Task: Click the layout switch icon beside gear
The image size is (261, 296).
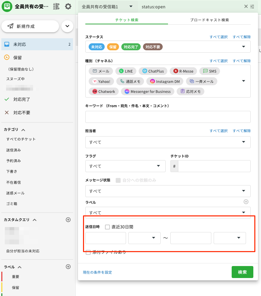Action: click(56, 6)
